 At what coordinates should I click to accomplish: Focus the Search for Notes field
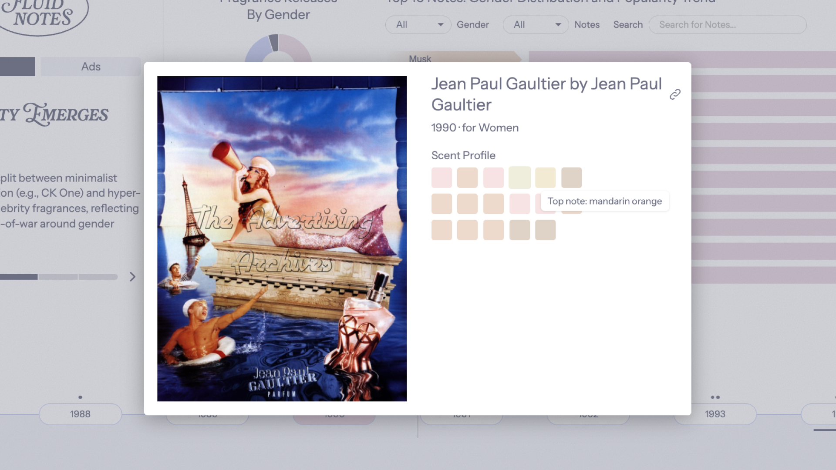pos(728,25)
